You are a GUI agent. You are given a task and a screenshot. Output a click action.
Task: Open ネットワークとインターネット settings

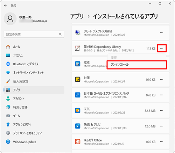(x=34, y=73)
